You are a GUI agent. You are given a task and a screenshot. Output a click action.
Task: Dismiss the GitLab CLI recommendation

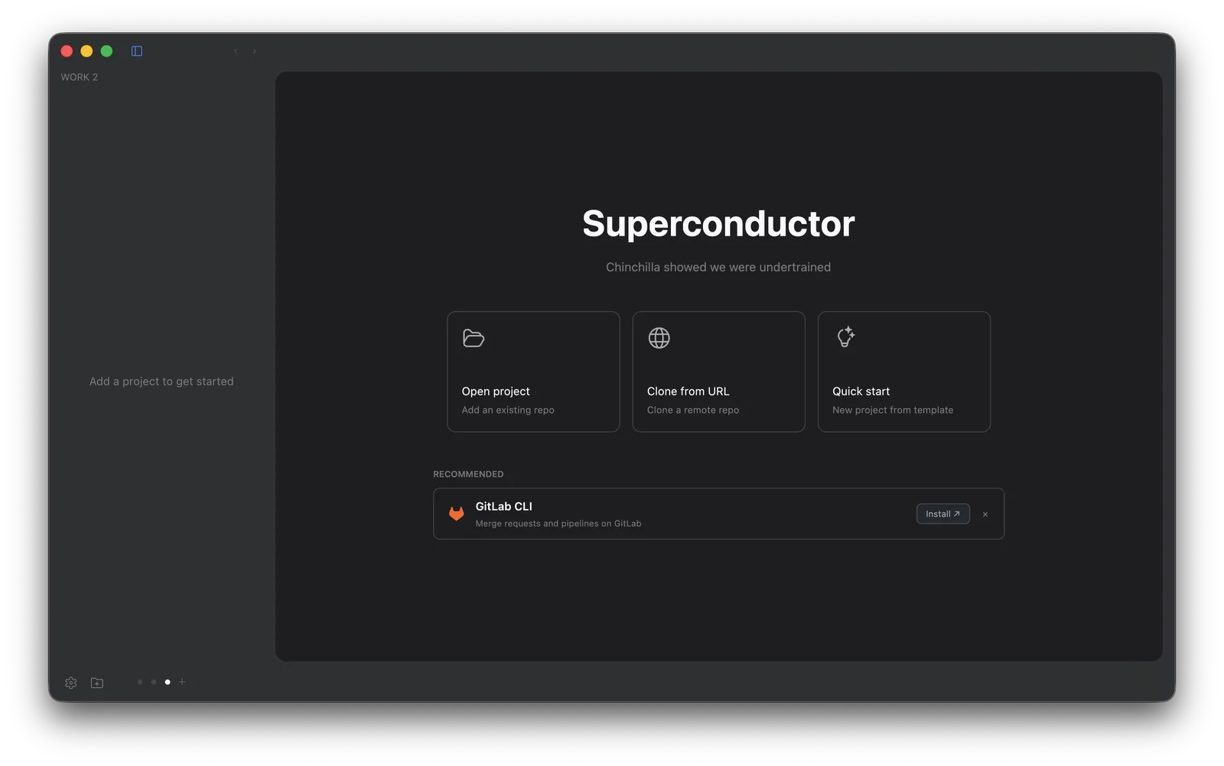pos(985,514)
